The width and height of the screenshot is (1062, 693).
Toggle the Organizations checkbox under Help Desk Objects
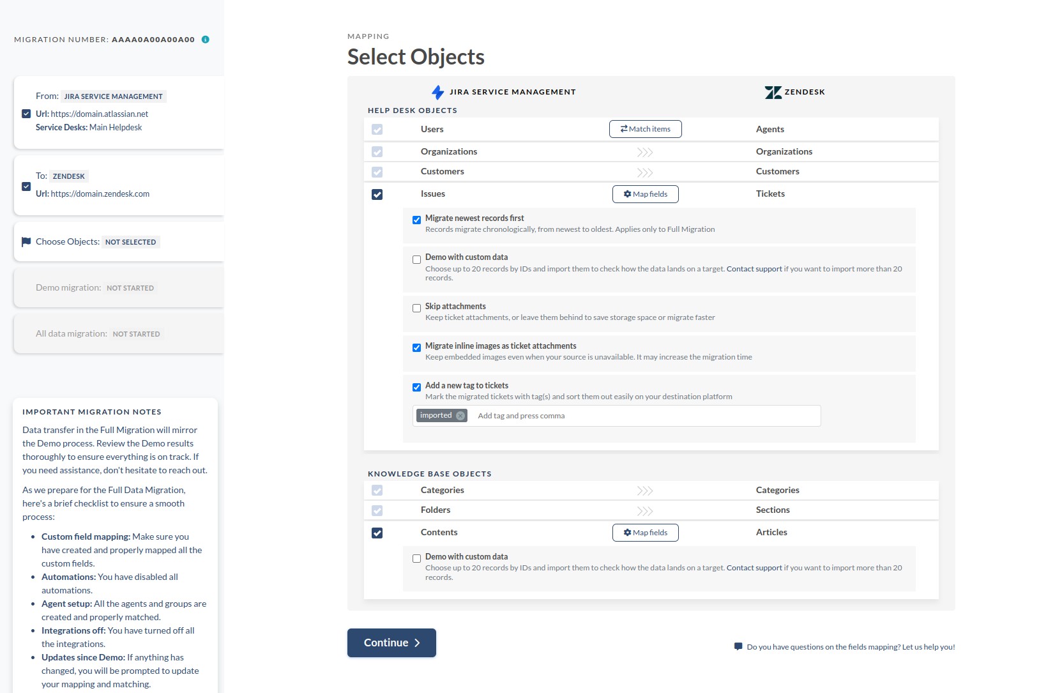coord(377,152)
